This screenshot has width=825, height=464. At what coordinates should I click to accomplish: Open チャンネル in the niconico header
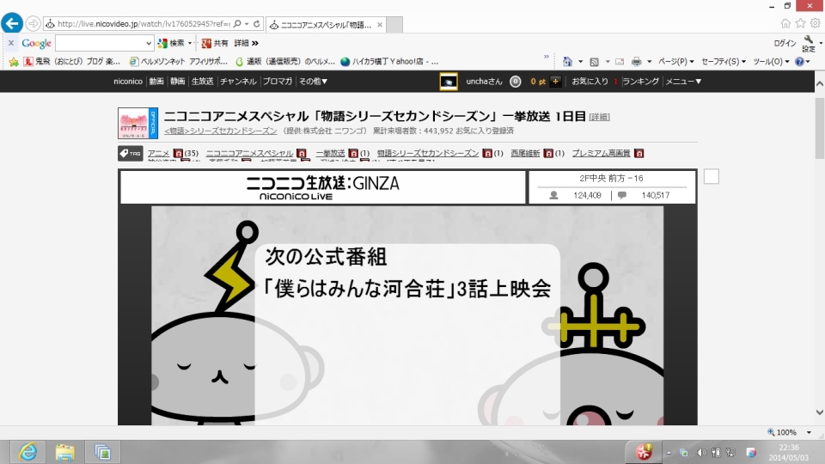(238, 82)
